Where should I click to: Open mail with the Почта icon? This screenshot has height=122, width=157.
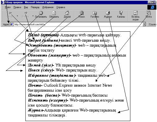149,13
